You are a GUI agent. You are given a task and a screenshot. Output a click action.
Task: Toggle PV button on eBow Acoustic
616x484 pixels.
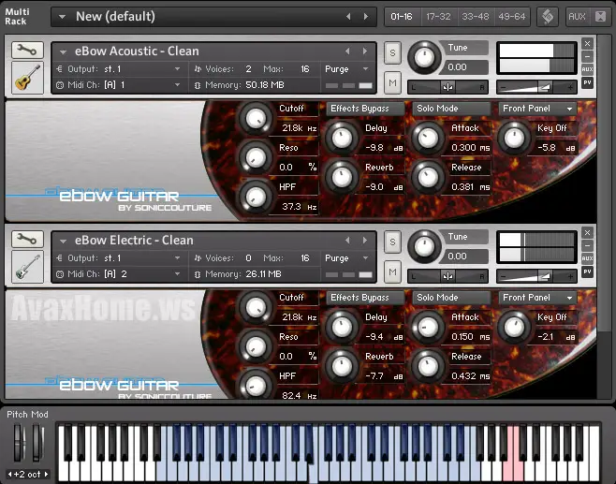pyautogui.click(x=587, y=82)
